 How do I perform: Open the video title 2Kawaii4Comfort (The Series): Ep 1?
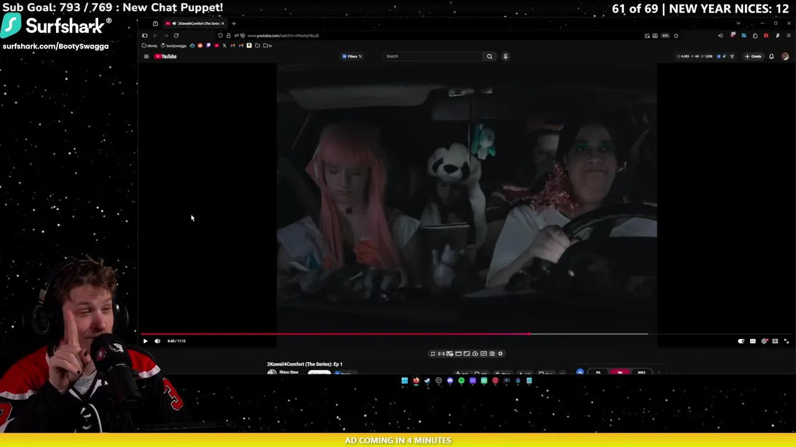305,364
